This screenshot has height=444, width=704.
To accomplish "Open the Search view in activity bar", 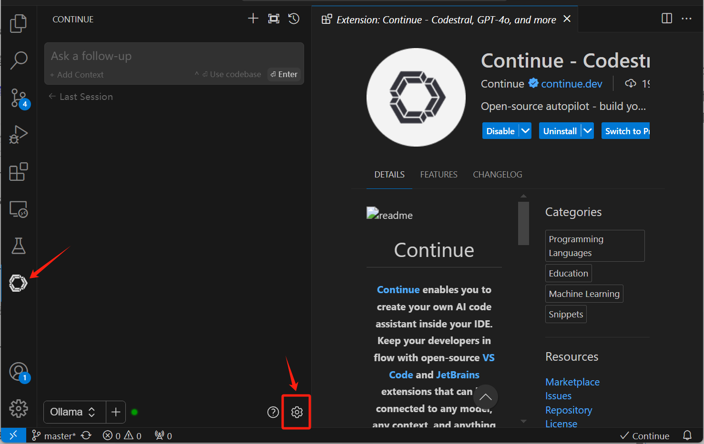I will click(19, 60).
